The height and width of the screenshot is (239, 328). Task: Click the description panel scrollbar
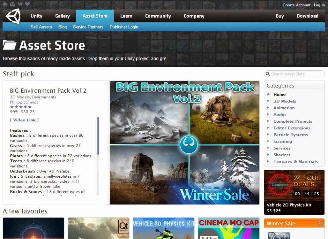(x=98, y=136)
